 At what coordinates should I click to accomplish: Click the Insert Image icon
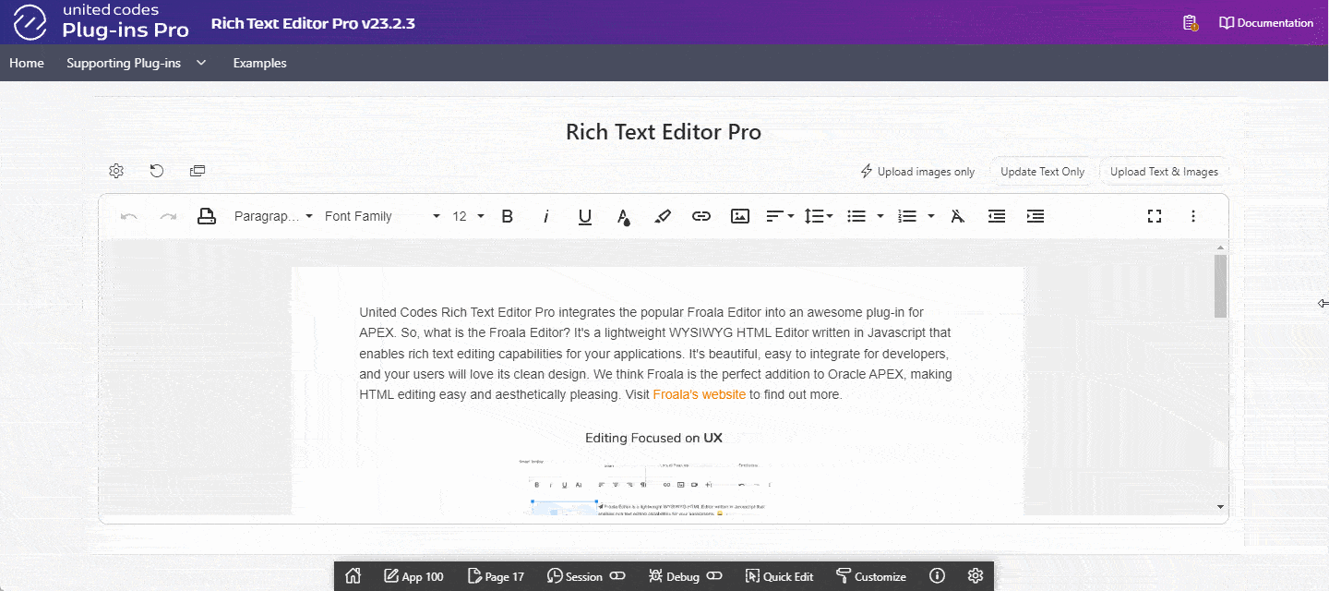pos(740,216)
